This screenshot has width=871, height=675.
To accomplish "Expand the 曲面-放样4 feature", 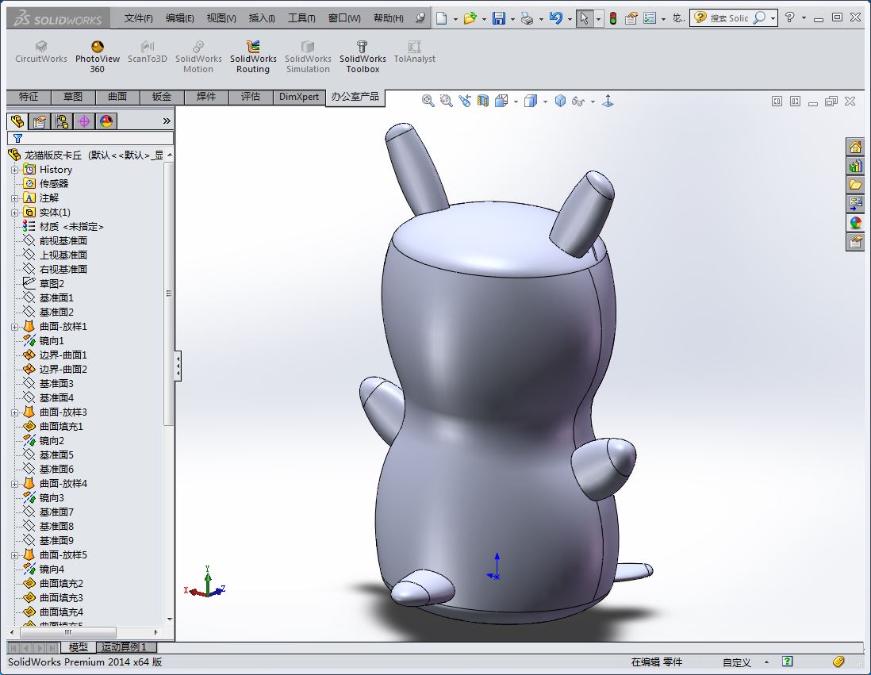I will pyautogui.click(x=14, y=484).
